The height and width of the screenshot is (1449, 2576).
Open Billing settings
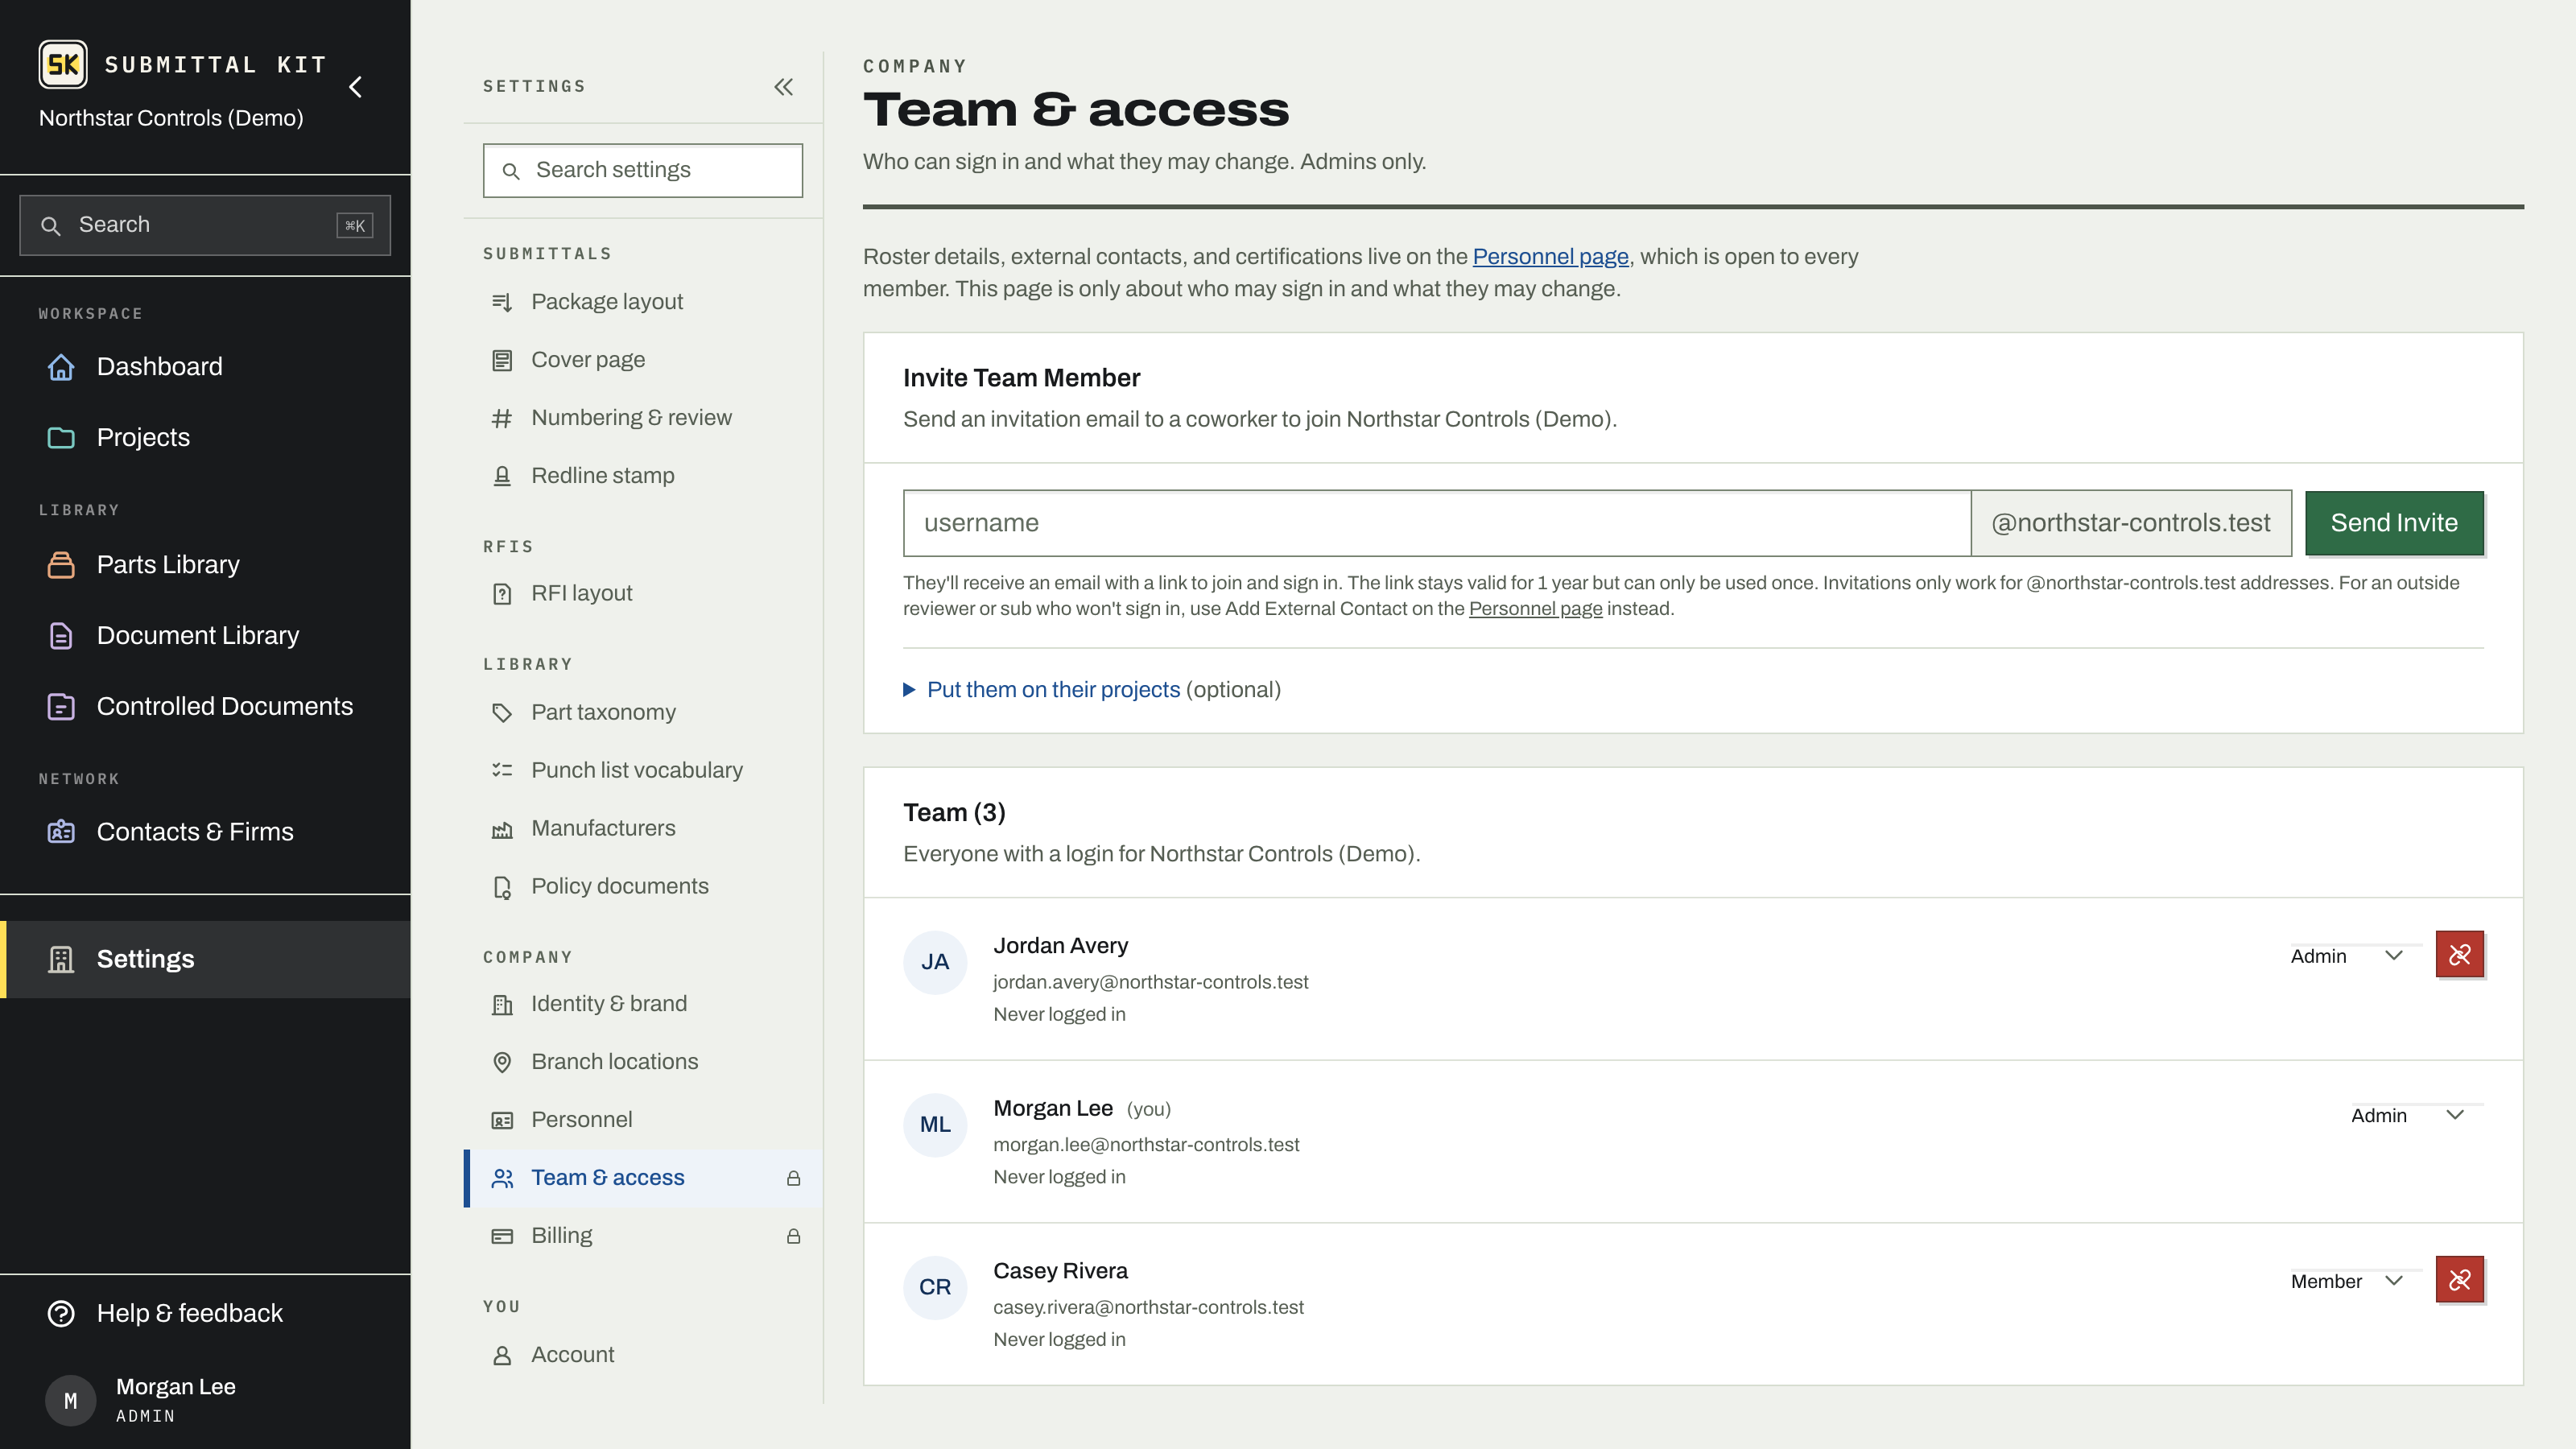pos(644,1236)
